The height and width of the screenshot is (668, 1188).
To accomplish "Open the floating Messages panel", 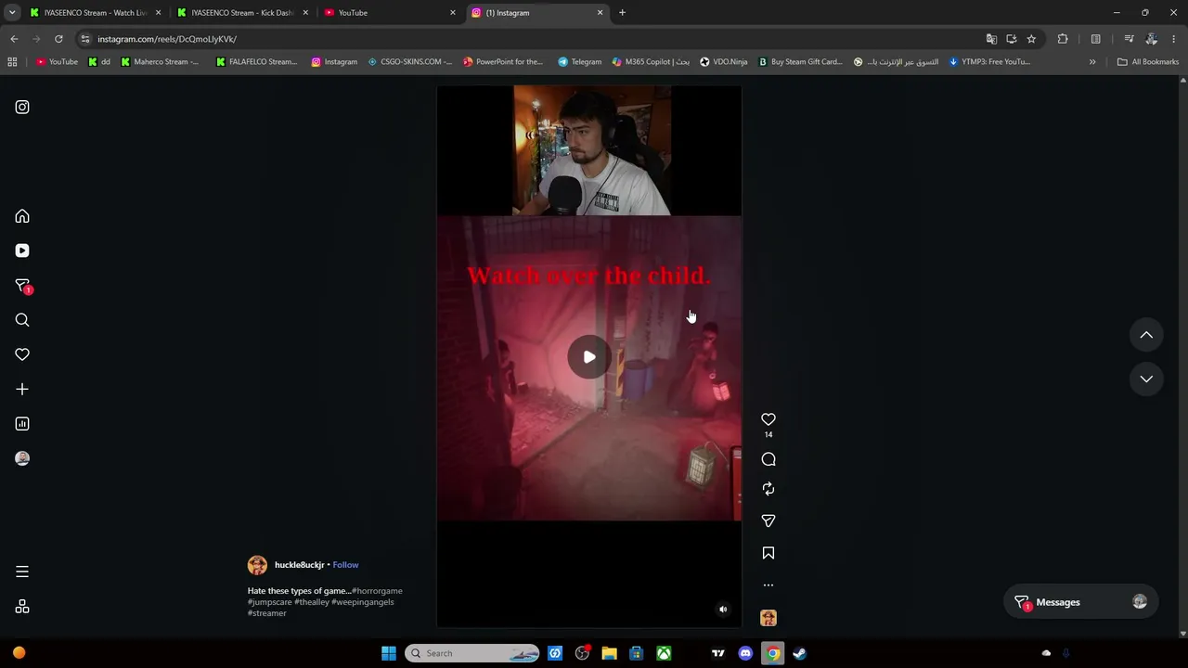I will tap(1081, 602).
